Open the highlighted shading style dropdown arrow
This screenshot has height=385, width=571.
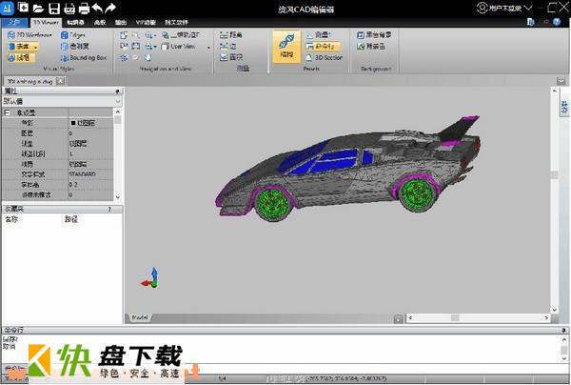[36, 47]
